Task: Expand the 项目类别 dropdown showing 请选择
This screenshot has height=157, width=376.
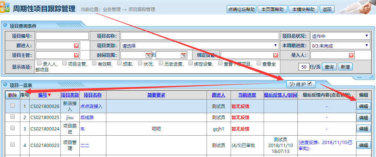Action: [200, 46]
